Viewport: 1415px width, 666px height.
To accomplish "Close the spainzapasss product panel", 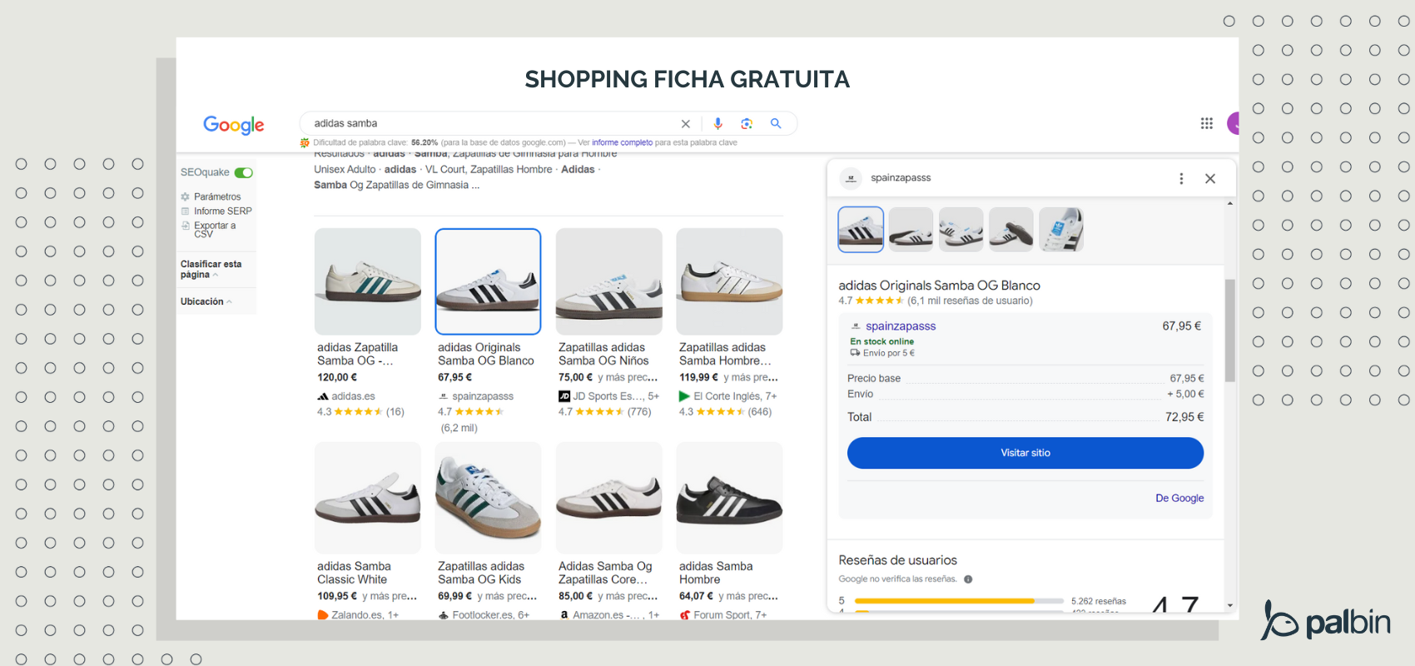I will coord(1210,178).
